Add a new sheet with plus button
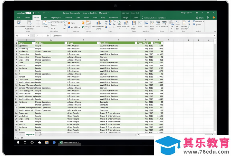231x156 pixels. click(x=40, y=135)
